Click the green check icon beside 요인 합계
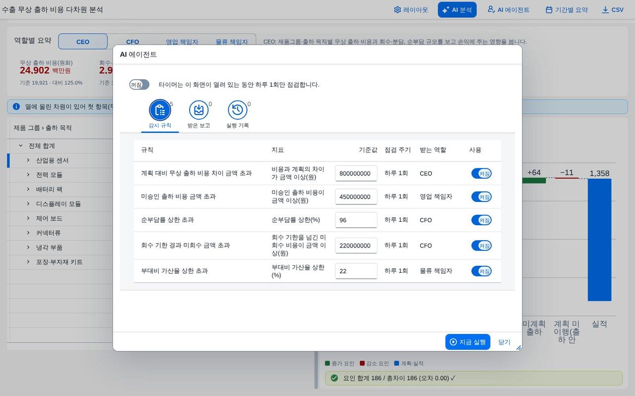The image size is (635, 396). tap(334, 378)
